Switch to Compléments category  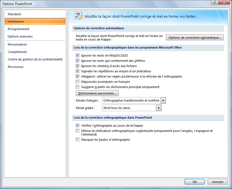35,52
